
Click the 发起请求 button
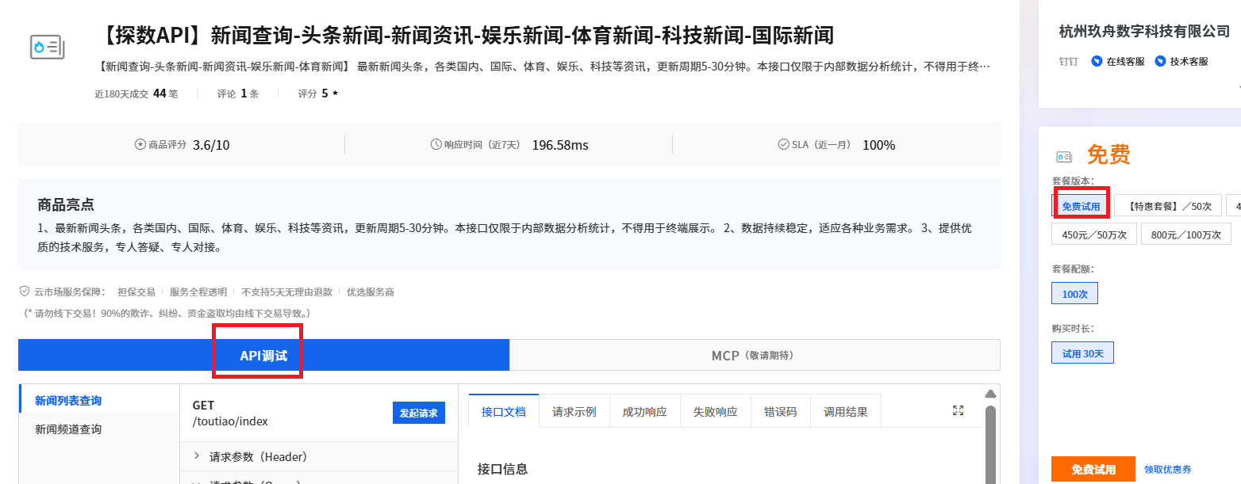[x=419, y=413]
